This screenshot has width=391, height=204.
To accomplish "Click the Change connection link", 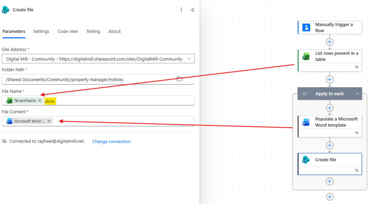I will pos(111,141).
